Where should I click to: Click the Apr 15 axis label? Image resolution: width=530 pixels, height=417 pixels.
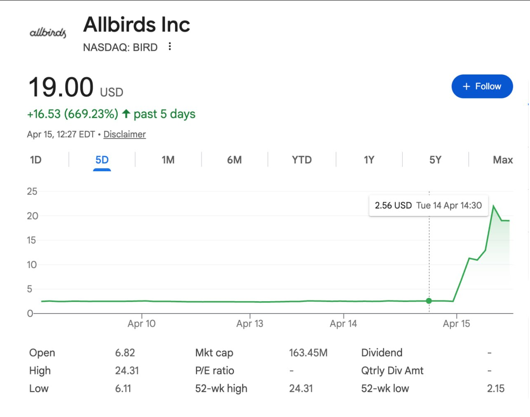coord(456,324)
